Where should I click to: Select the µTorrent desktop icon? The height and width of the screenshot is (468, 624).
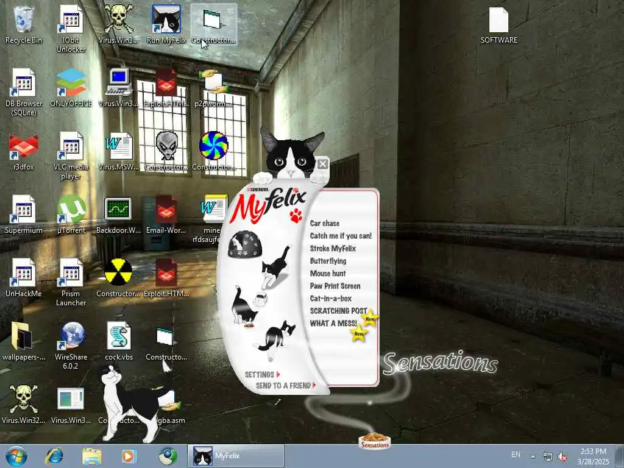point(71,215)
